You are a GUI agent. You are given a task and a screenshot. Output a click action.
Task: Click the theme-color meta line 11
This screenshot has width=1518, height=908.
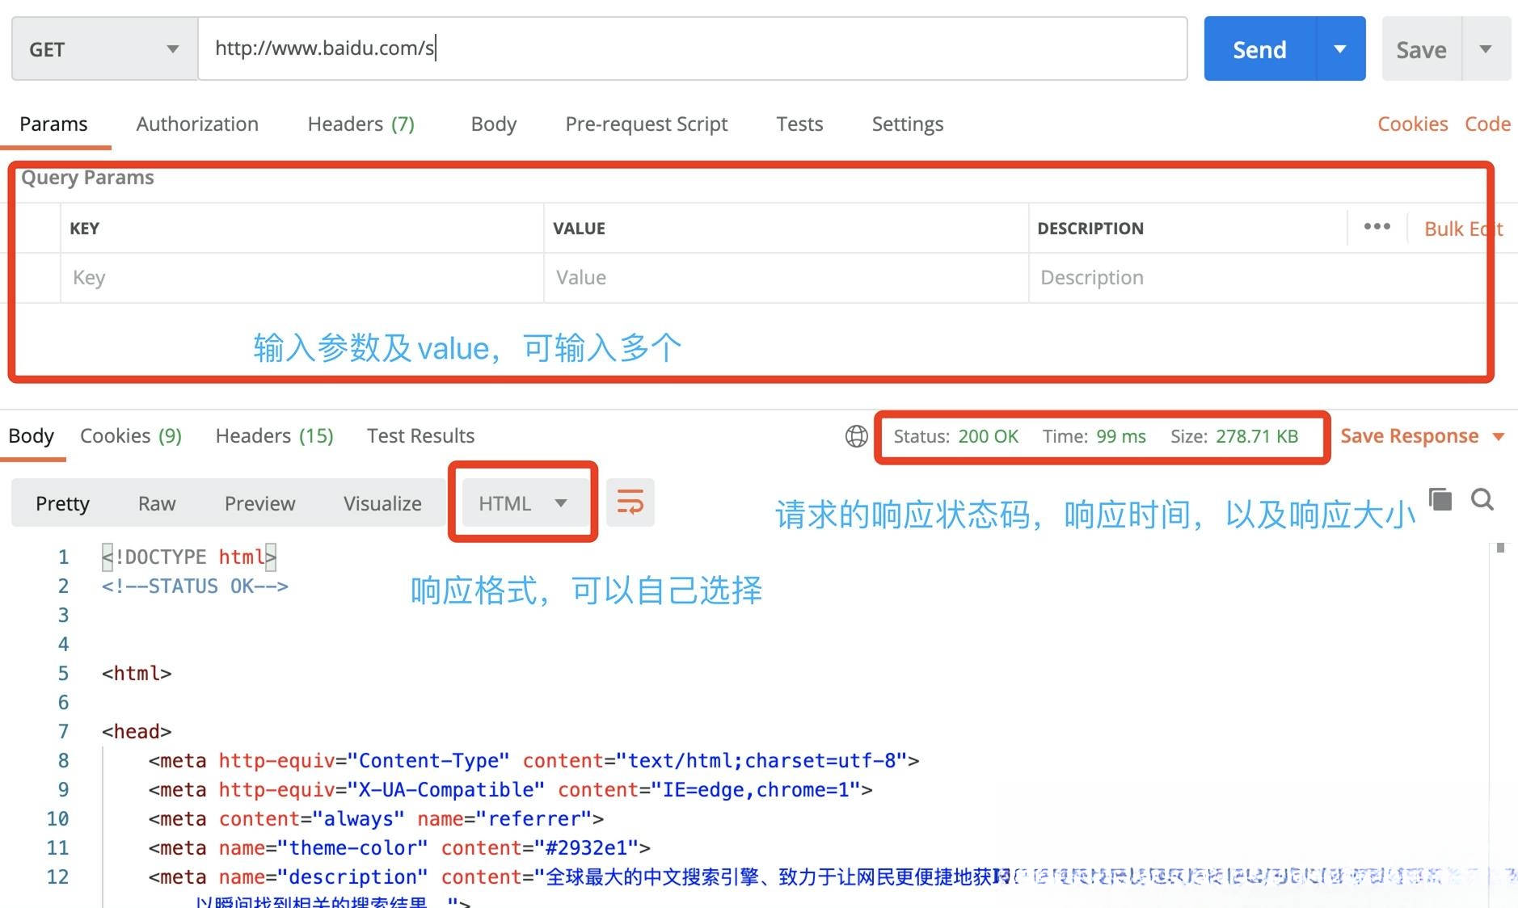click(x=399, y=848)
